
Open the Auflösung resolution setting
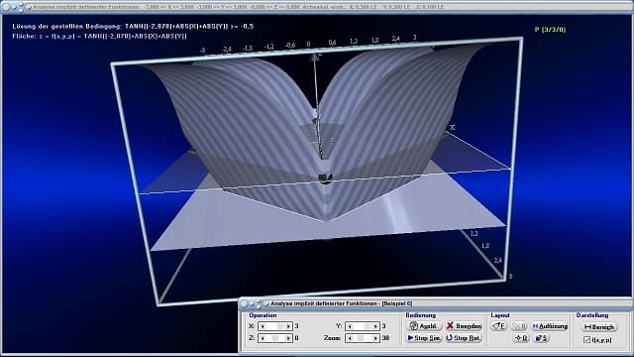(550, 326)
